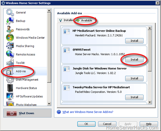Open 'What are Windows Home Server Add-ins?' link
161x131 pixels.
pos(88,112)
